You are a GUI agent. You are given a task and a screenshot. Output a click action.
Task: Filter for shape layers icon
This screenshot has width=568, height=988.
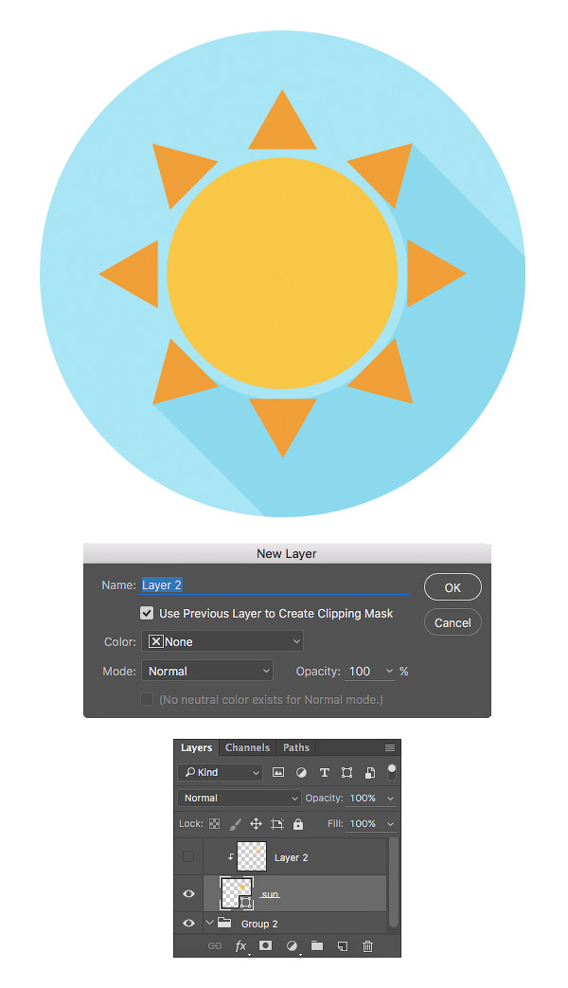point(347,772)
